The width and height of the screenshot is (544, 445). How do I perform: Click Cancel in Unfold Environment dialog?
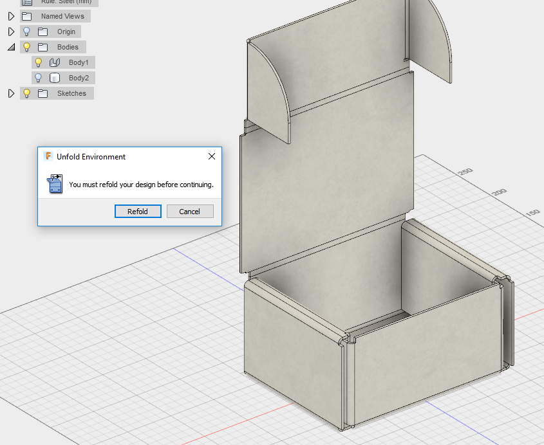[x=190, y=212]
